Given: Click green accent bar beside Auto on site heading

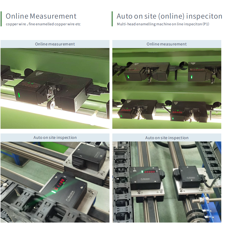Looking at the screenshot, I should tap(112, 19).
